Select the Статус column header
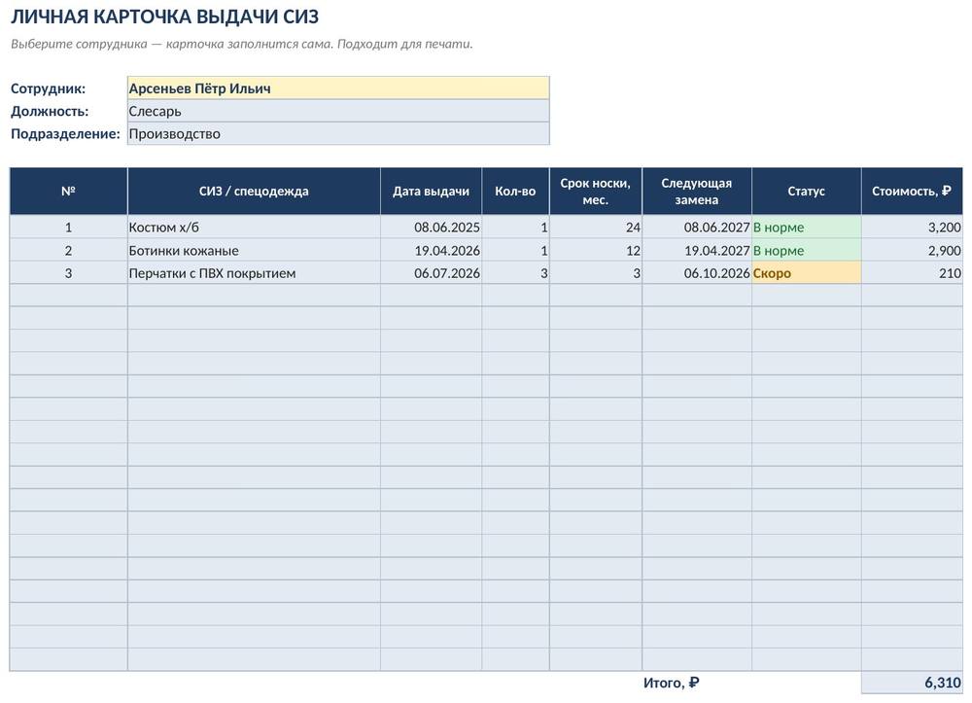The width and height of the screenshot is (972, 703). point(807,191)
